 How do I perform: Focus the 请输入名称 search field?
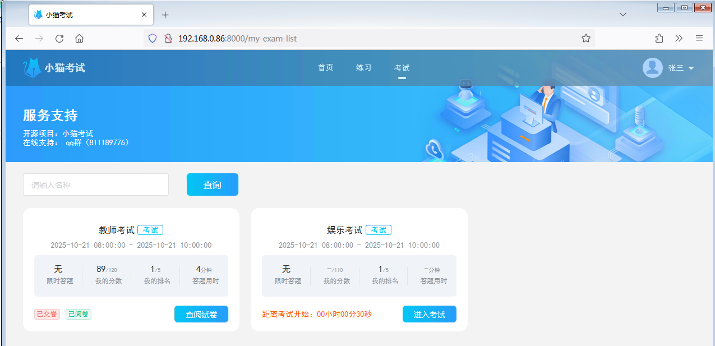coord(96,185)
